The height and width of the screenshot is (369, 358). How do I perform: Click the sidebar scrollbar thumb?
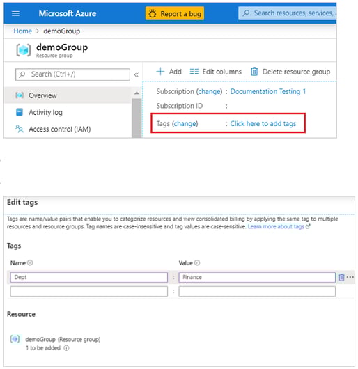(x=137, y=118)
